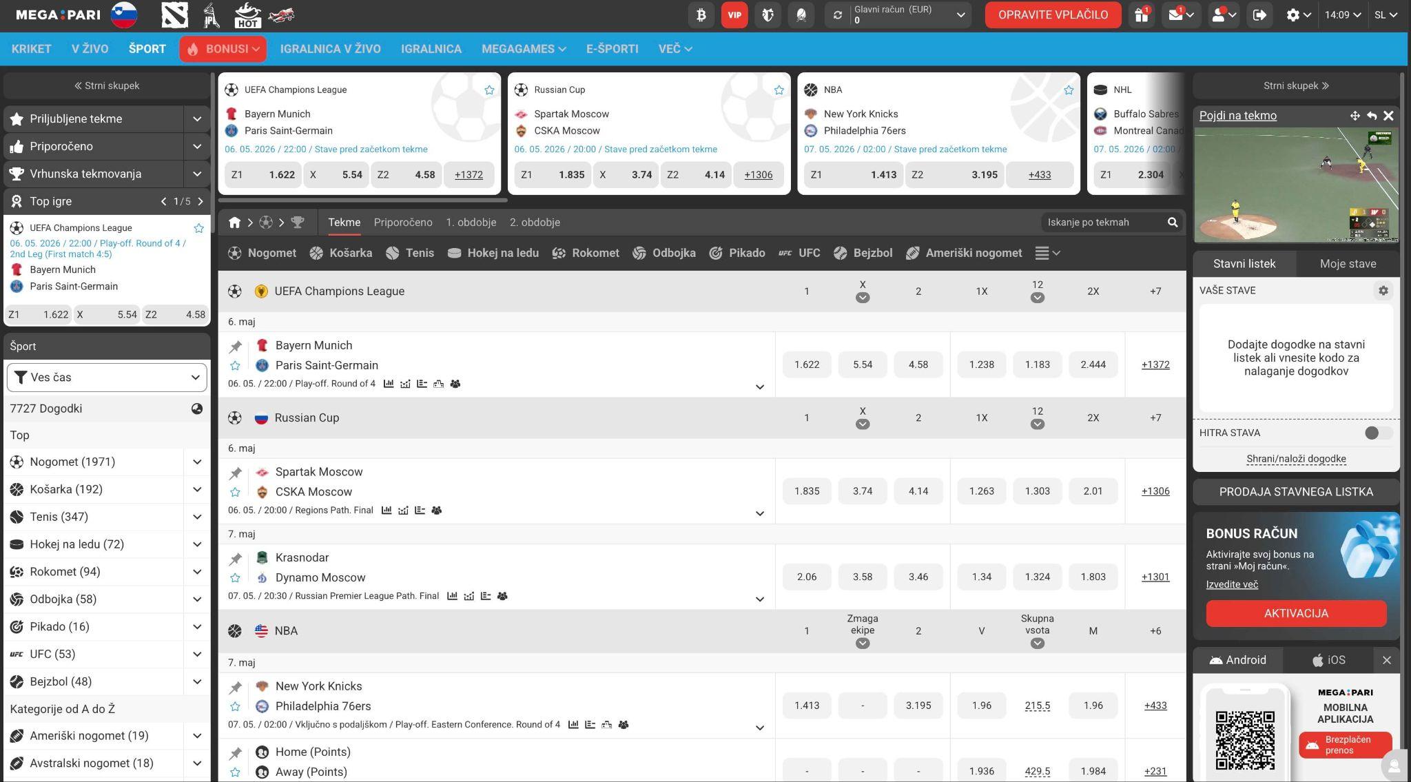Screen dimensions: 1411x782
Task: Open the HOT games icon
Action: [247, 14]
